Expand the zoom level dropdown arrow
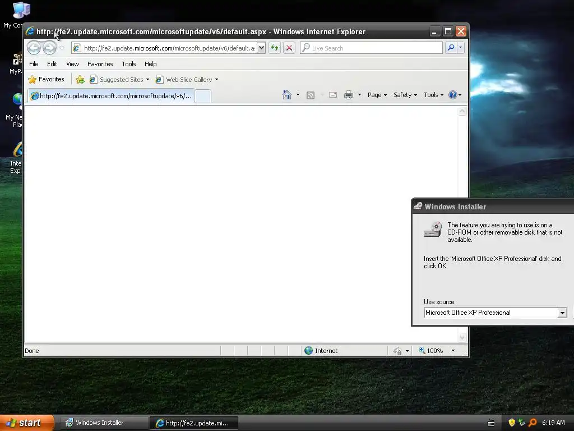574x431 pixels. point(453,351)
